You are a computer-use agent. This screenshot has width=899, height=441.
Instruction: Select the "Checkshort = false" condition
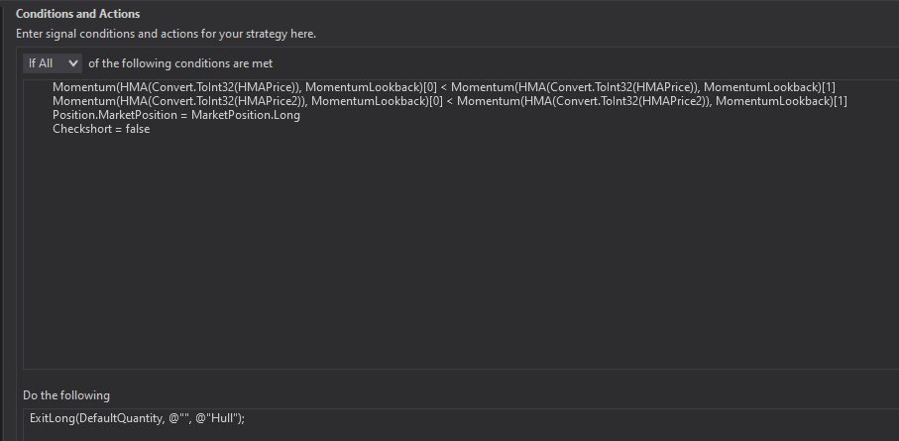(101, 129)
